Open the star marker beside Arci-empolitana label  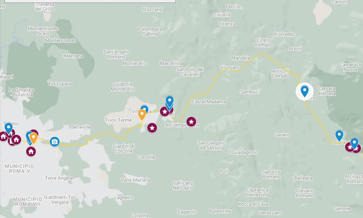[191, 122]
